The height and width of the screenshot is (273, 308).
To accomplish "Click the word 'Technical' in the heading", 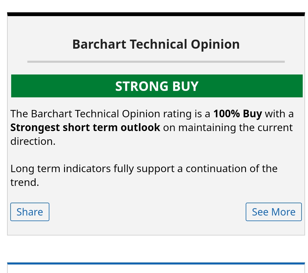I will 158,44.
